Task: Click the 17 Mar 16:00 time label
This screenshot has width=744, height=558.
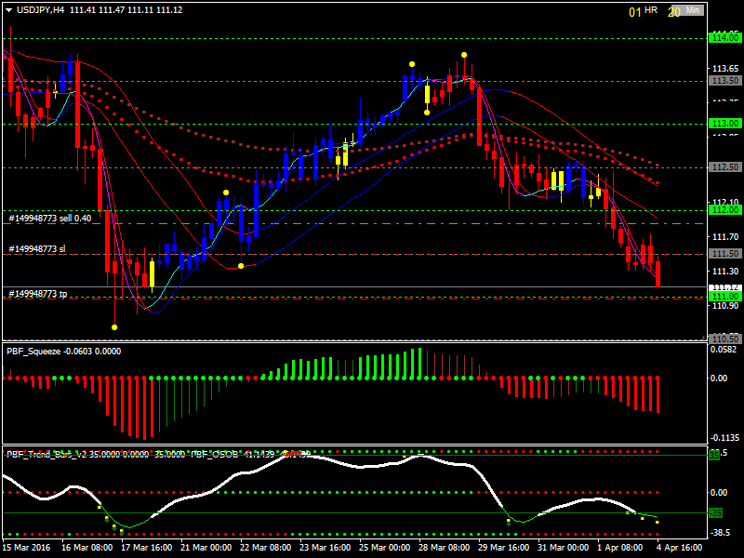Action: [x=147, y=547]
